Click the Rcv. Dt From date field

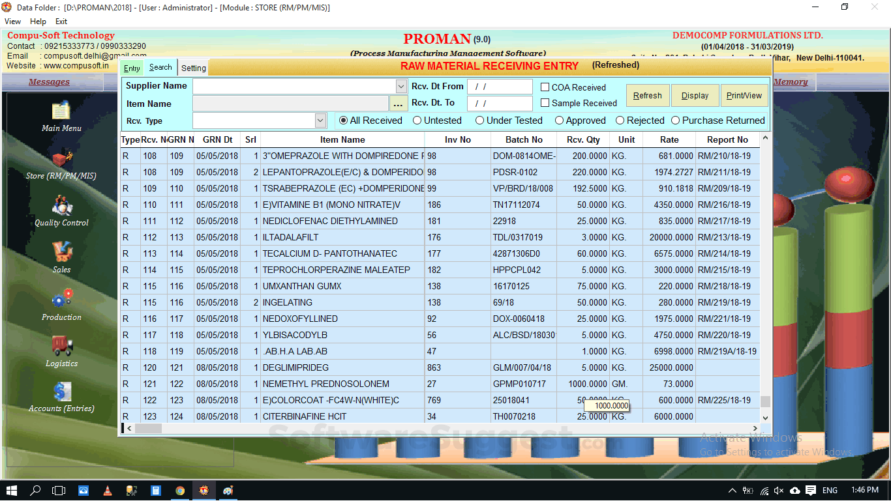pos(500,86)
